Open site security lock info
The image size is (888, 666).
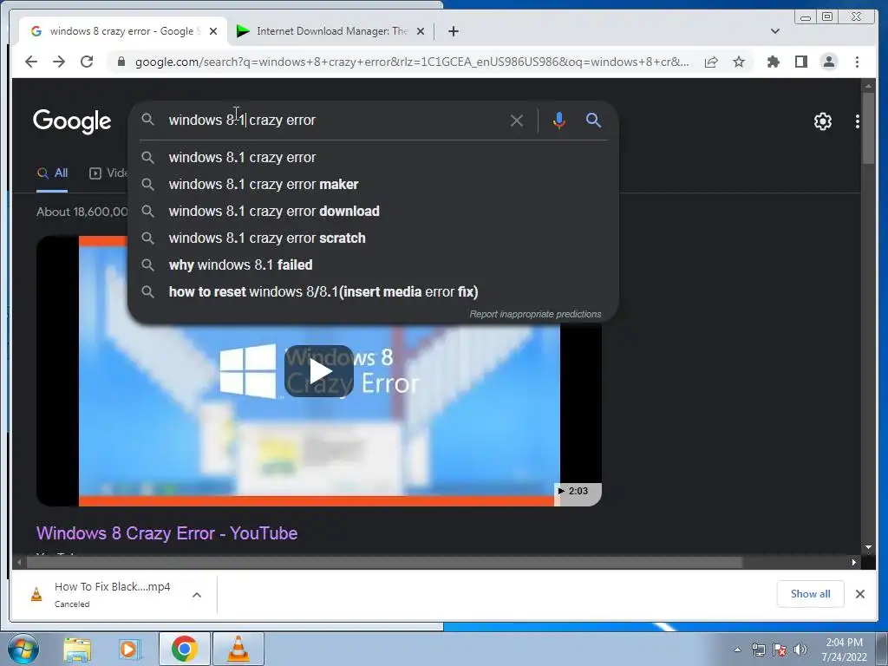click(121, 62)
